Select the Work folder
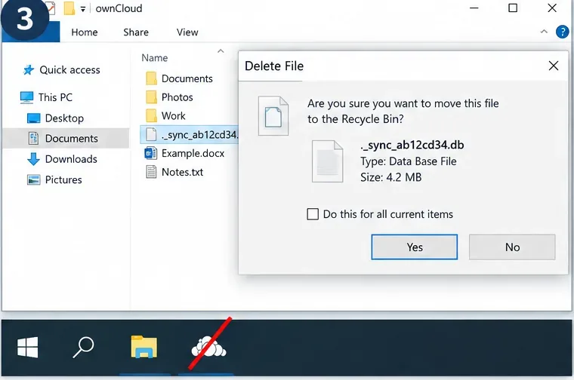Viewport: 574px width, 380px height. pos(174,116)
